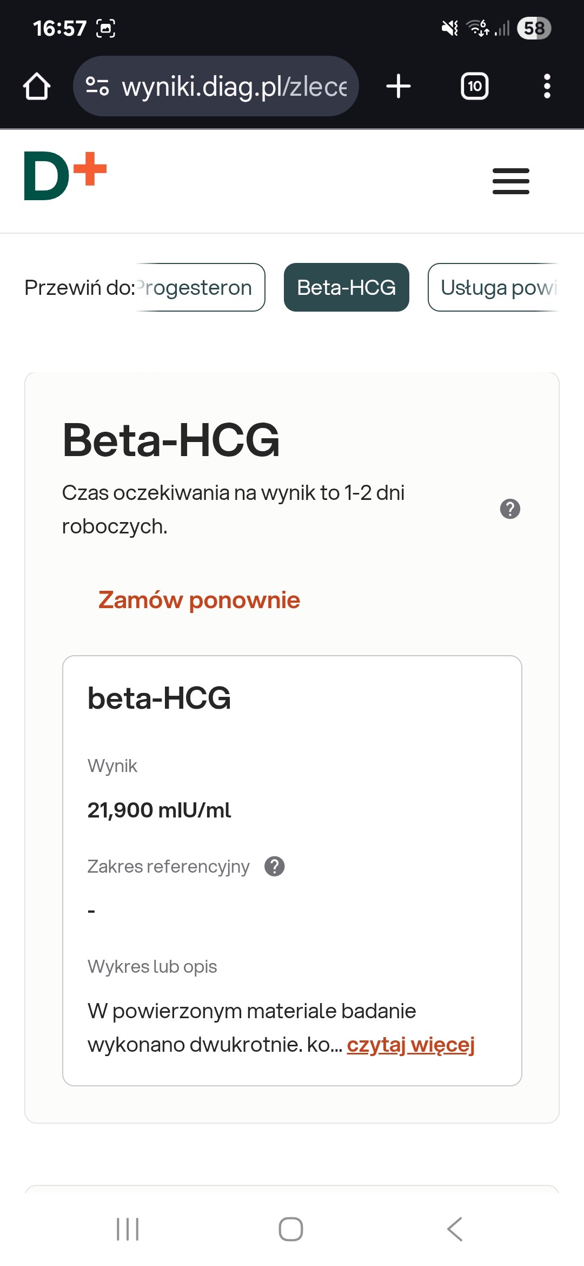Tap the beta-HCG result card heading
This screenshot has height=1266, width=584.
[x=159, y=698]
